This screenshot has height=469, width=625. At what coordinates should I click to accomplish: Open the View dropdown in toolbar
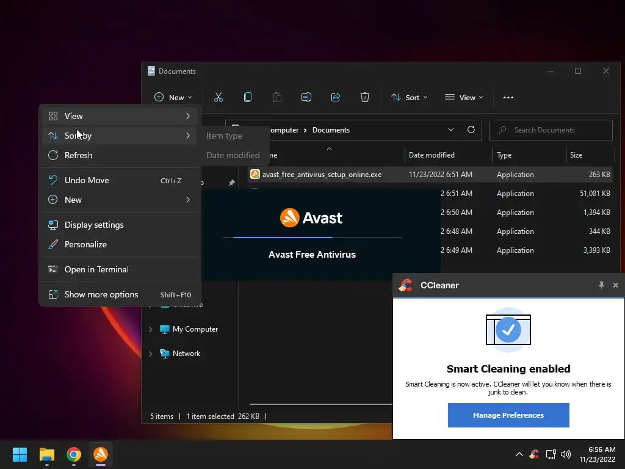[464, 97]
